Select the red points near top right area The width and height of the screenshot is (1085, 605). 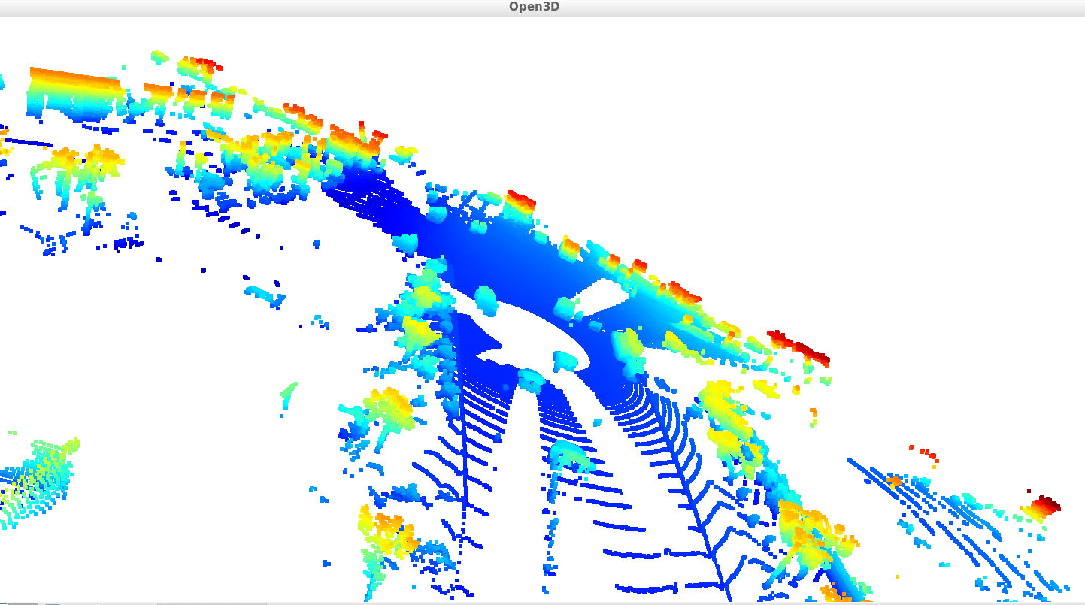pyautogui.click(x=925, y=451)
